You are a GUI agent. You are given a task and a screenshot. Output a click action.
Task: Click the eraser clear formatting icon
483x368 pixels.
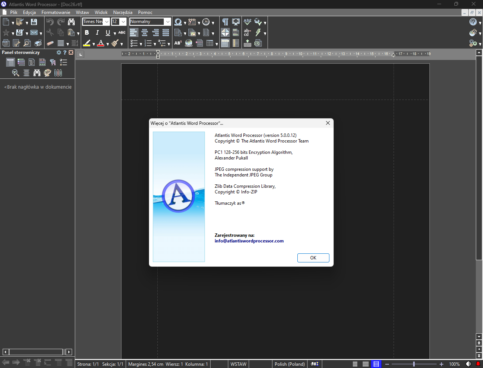pos(50,43)
